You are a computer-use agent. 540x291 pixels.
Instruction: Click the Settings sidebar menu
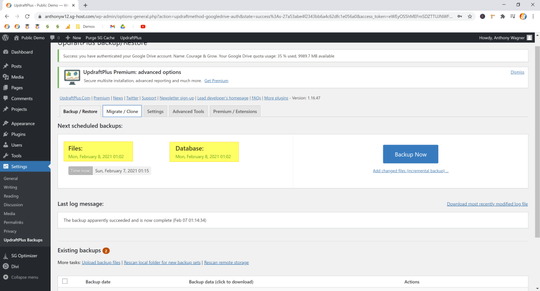[25, 167]
